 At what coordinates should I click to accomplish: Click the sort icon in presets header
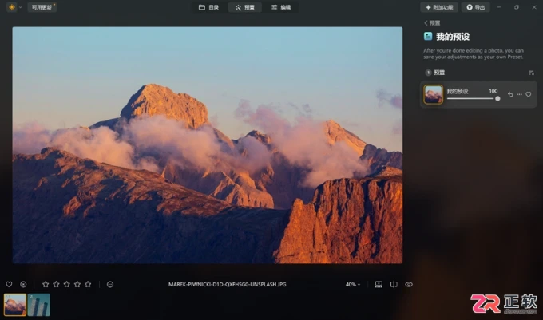tap(531, 73)
